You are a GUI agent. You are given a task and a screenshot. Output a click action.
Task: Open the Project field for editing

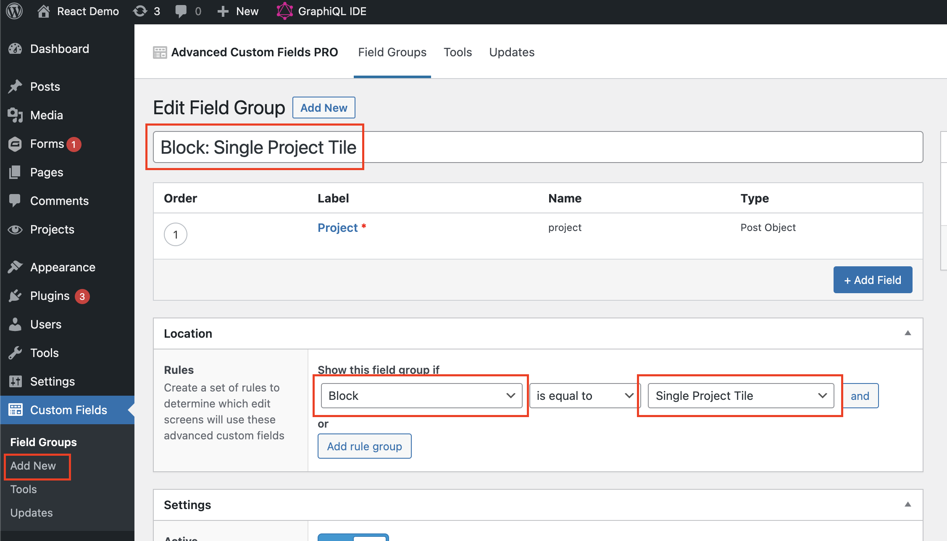(338, 227)
